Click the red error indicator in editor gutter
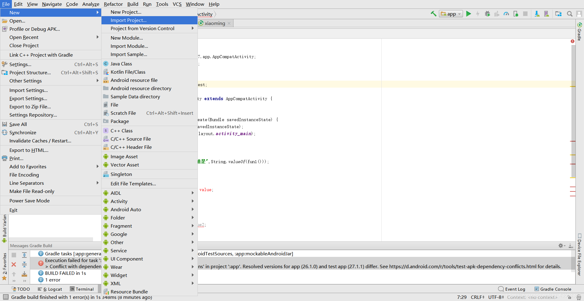Image resolution: width=584 pixels, height=301 pixels. click(572, 41)
